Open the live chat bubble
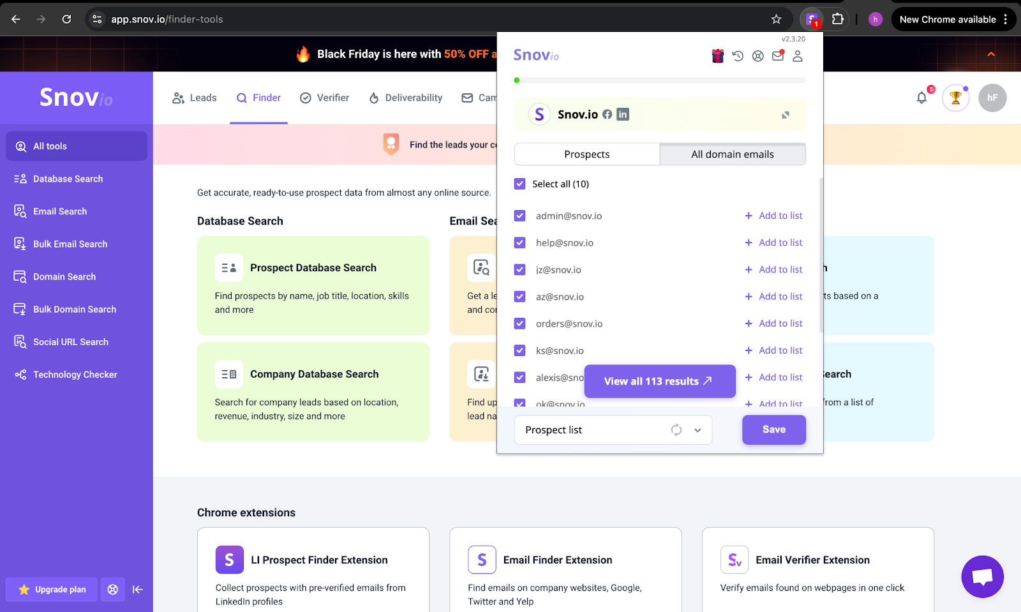Screen dimensions: 1021x612 click(x=982, y=576)
